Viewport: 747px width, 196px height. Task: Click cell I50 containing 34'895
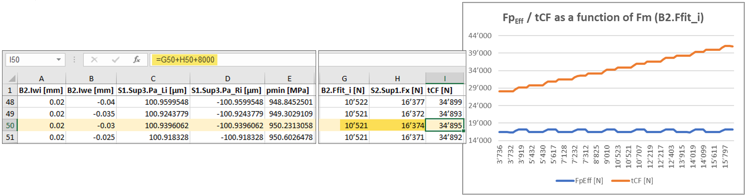445,125
